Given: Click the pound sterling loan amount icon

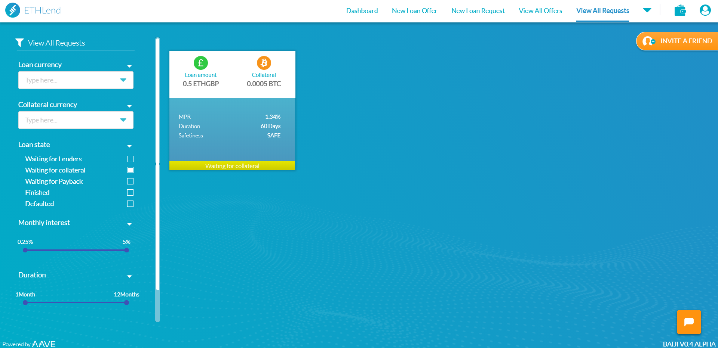Looking at the screenshot, I should pyautogui.click(x=201, y=63).
